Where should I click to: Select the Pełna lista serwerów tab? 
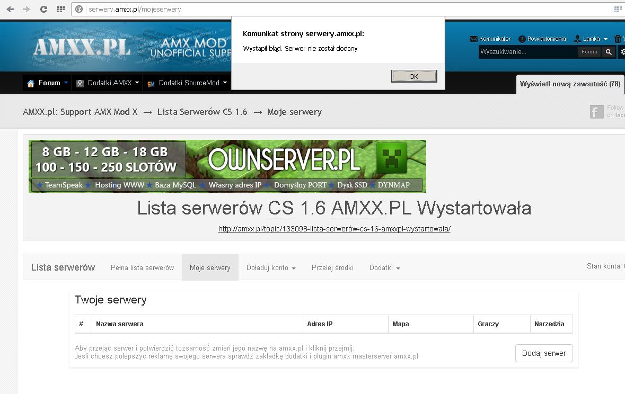(x=142, y=268)
